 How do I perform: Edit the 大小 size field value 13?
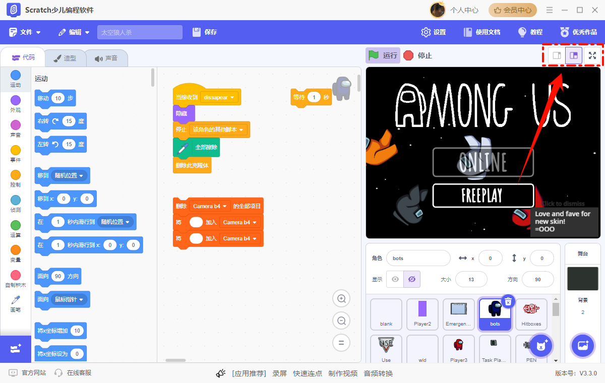[x=471, y=279]
